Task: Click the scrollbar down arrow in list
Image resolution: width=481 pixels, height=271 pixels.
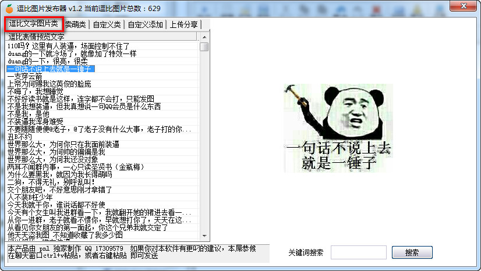Action: coord(204,236)
